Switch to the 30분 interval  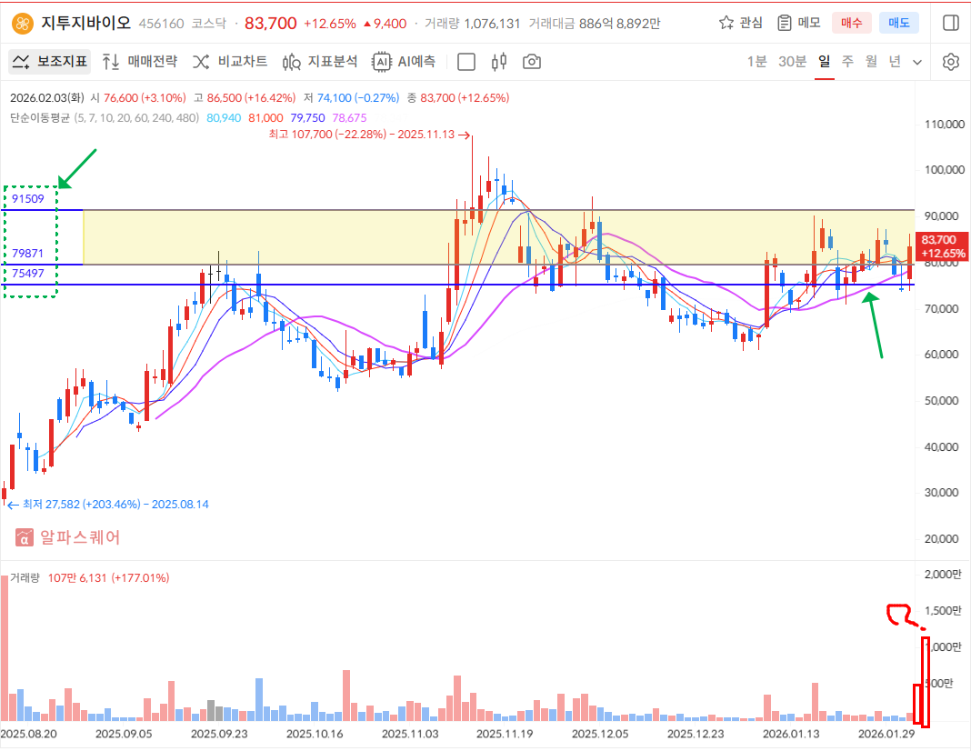[792, 62]
